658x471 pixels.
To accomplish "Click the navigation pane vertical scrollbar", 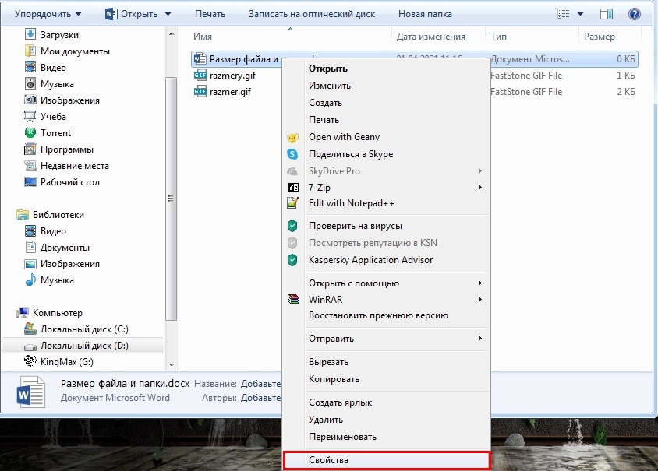I will [x=173, y=195].
